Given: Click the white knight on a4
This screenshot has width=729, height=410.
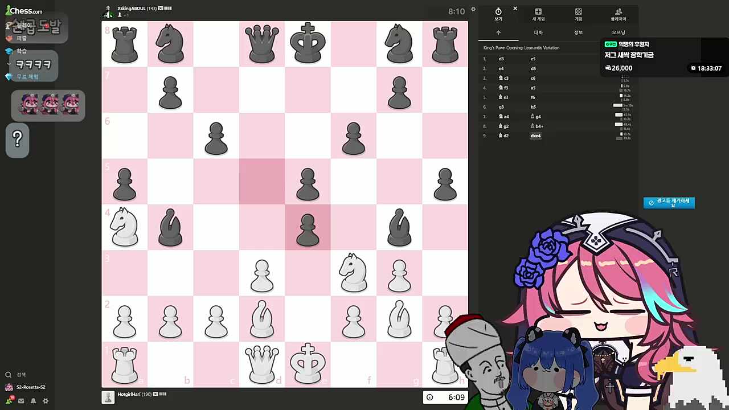Looking at the screenshot, I should (x=125, y=227).
